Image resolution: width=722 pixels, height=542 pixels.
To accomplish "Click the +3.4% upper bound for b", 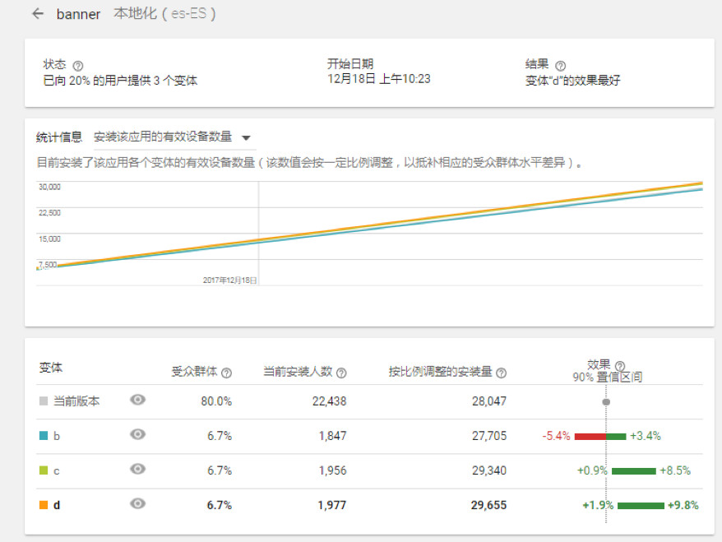I will 645,436.
